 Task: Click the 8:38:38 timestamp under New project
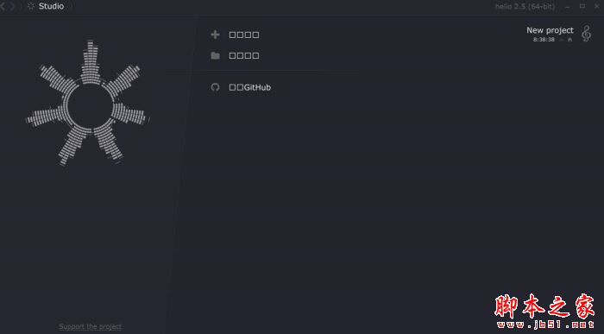[x=544, y=40]
